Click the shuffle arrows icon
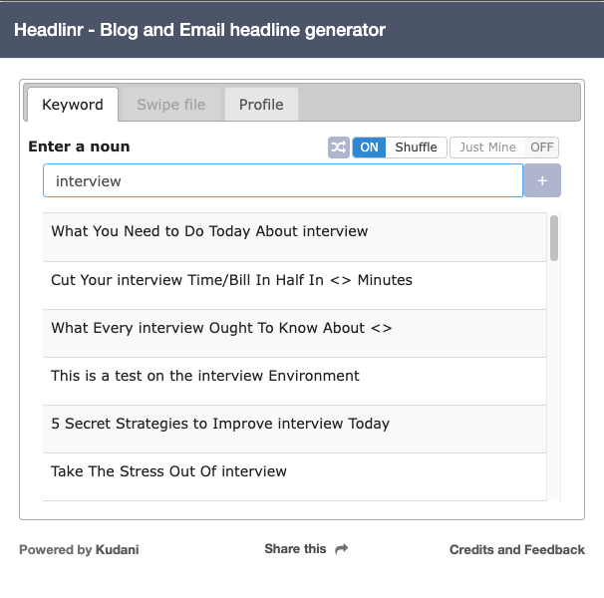 tap(339, 148)
